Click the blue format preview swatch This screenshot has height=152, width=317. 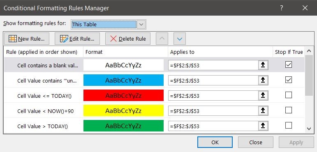coord(123,80)
